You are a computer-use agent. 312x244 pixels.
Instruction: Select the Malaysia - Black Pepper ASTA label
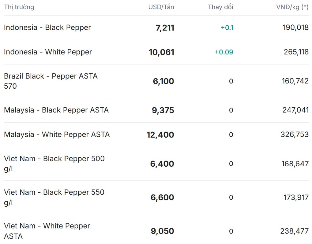click(56, 110)
